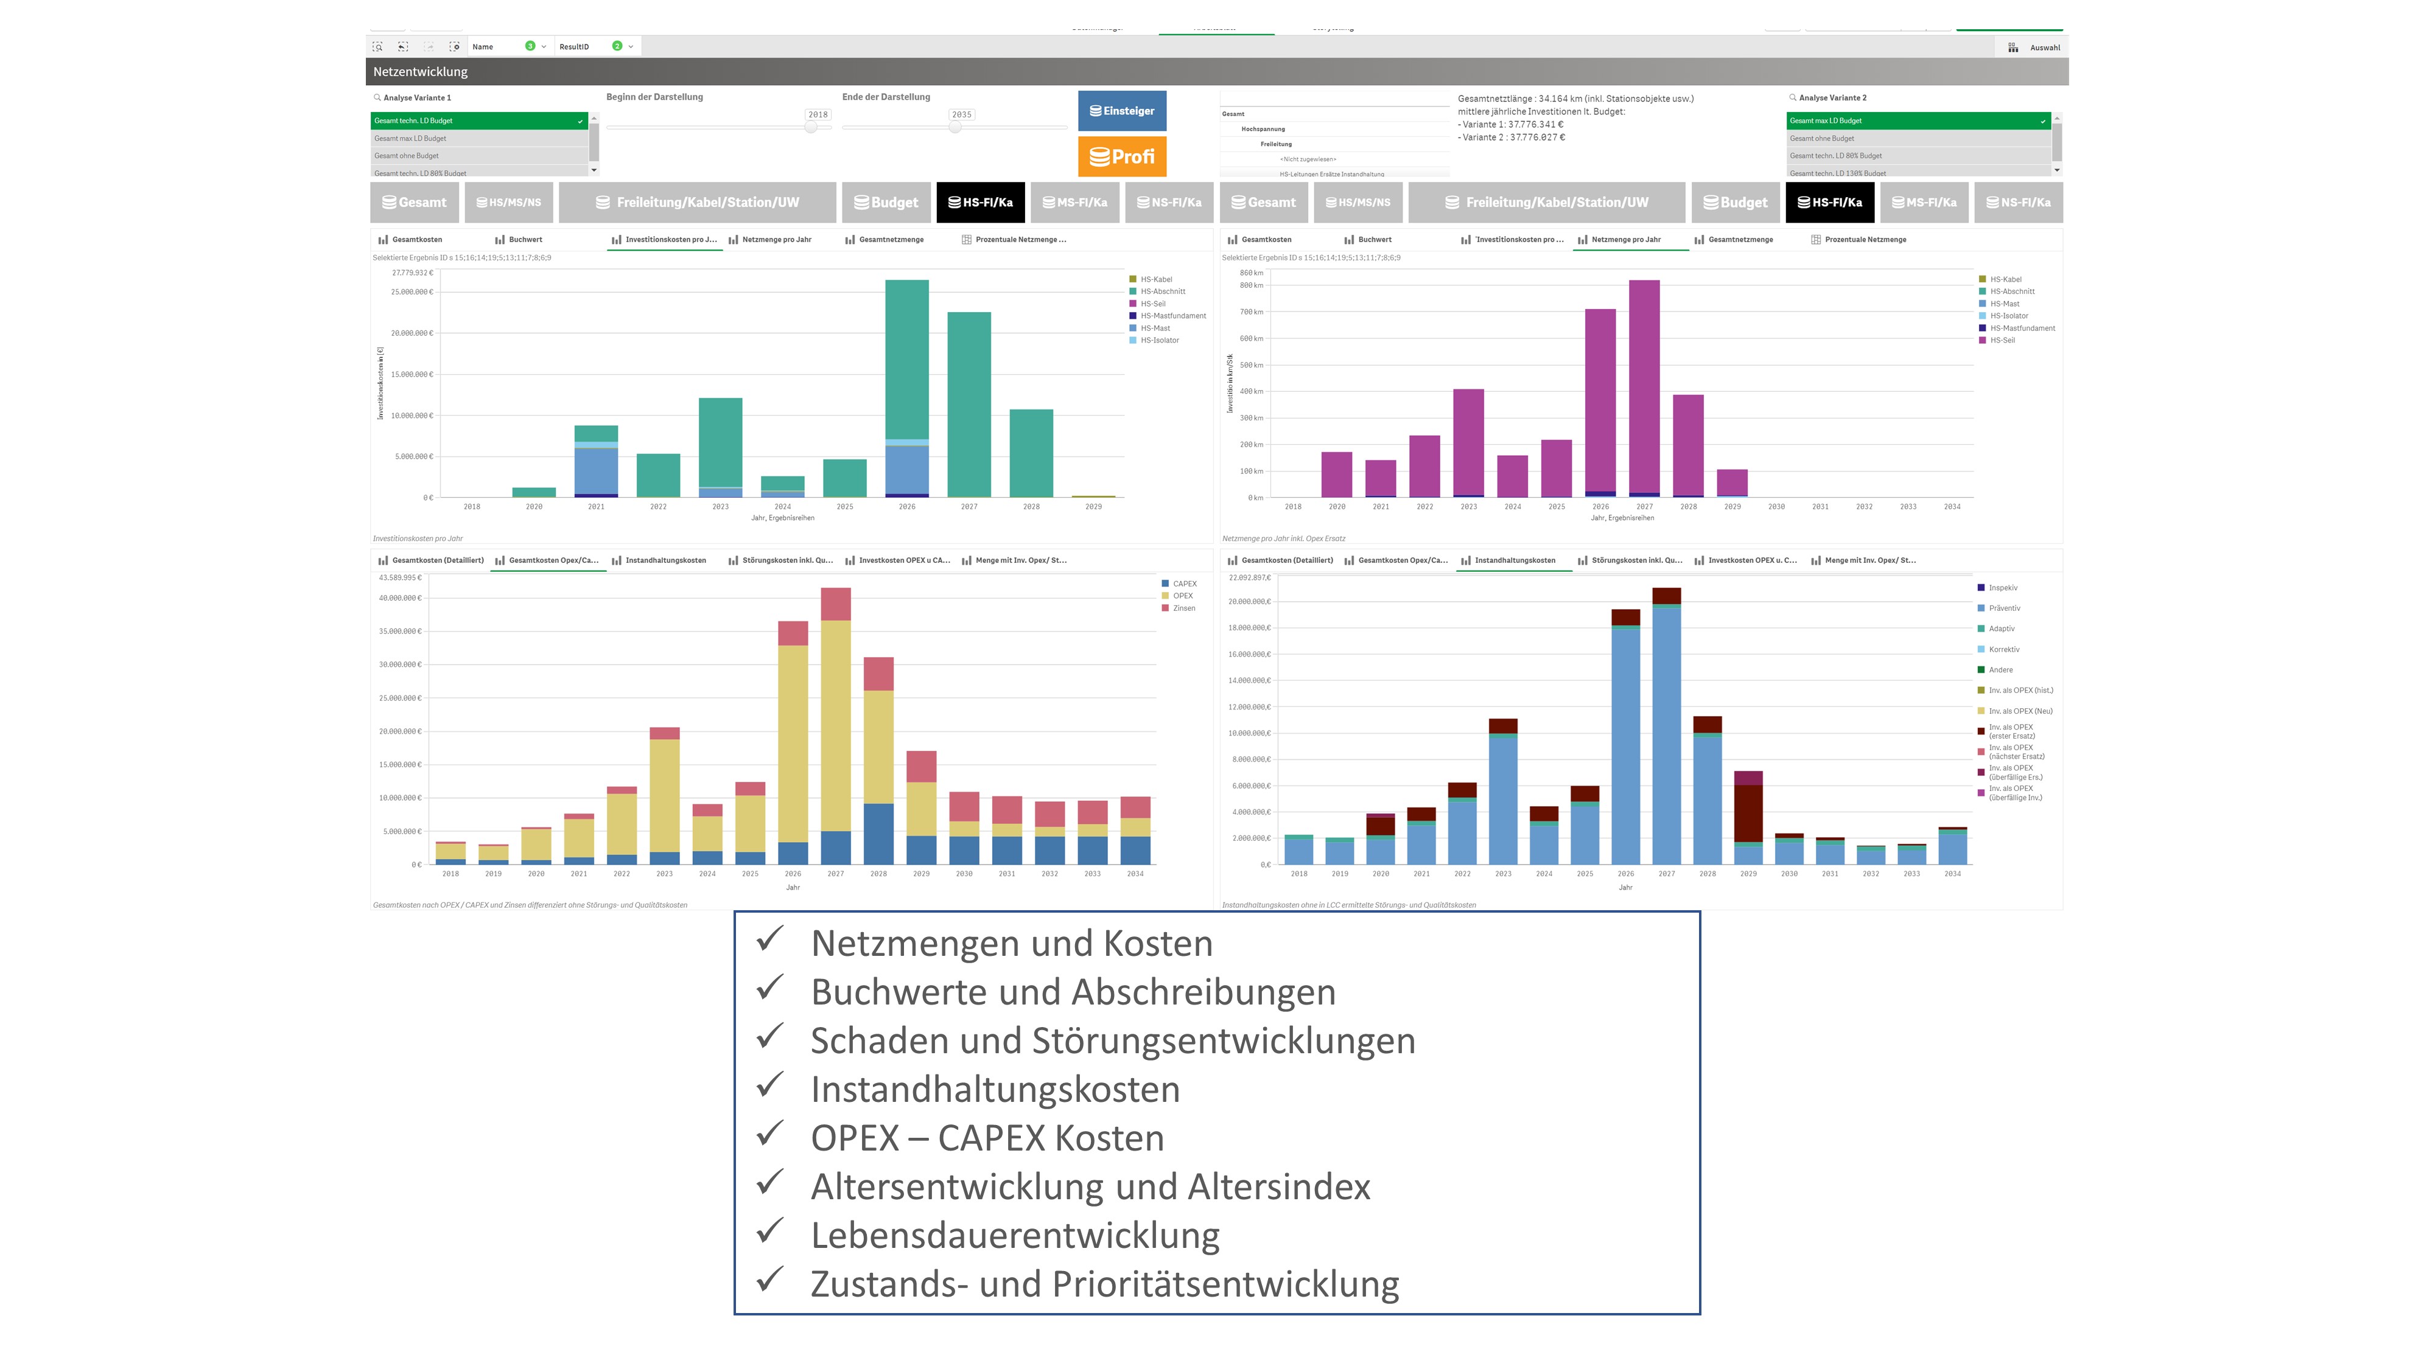Click HS-Seil legend swatch in Netzmenge chart

1982,340
